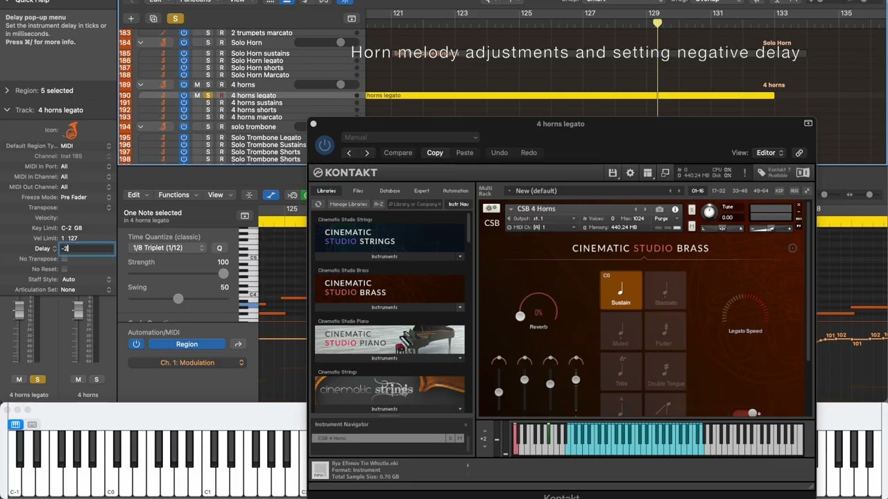Click the Manage Libraries button

click(x=348, y=204)
